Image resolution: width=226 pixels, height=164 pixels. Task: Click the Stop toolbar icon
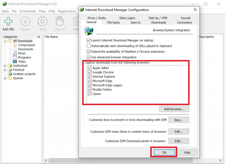[42, 21]
